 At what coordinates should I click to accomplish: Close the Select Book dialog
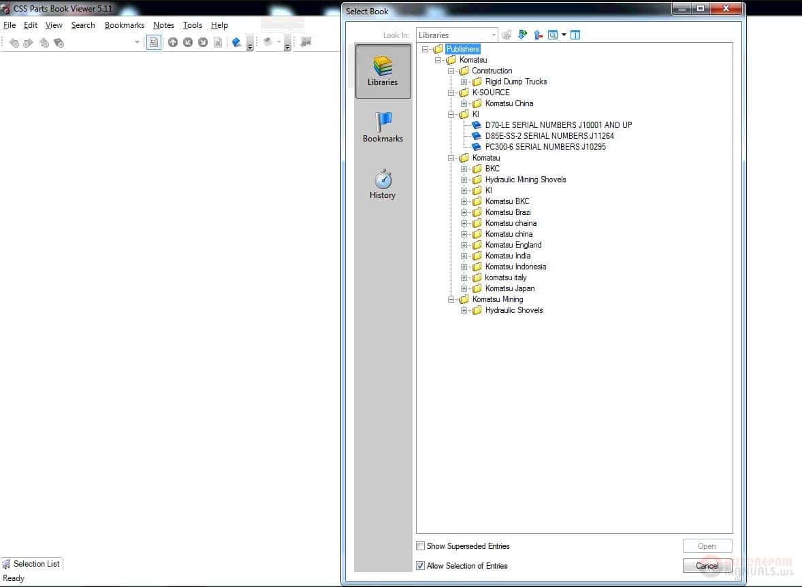coord(726,9)
